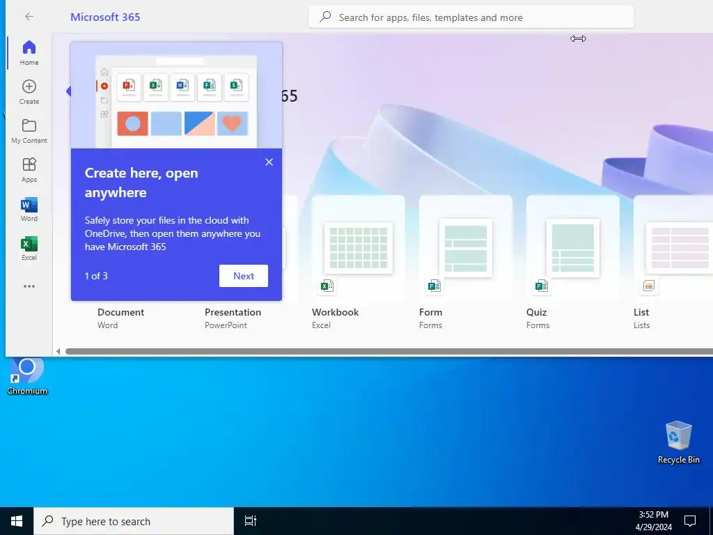Open the Recycle Bin on desktop
The height and width of the screenshot is (535, 713).
[x=678, y=442]
